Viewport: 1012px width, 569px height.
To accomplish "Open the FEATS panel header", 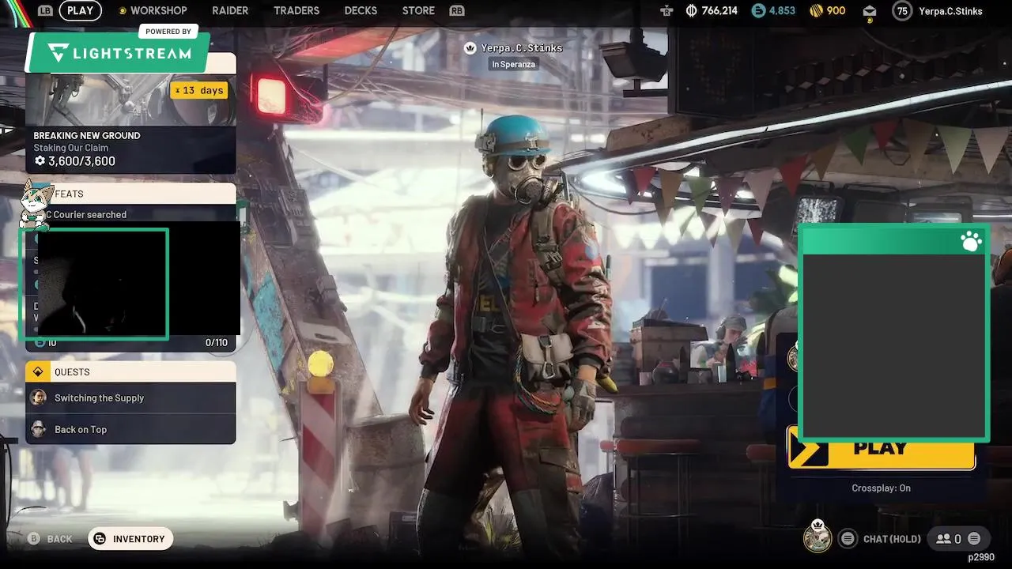I will [x=130, y=194].
